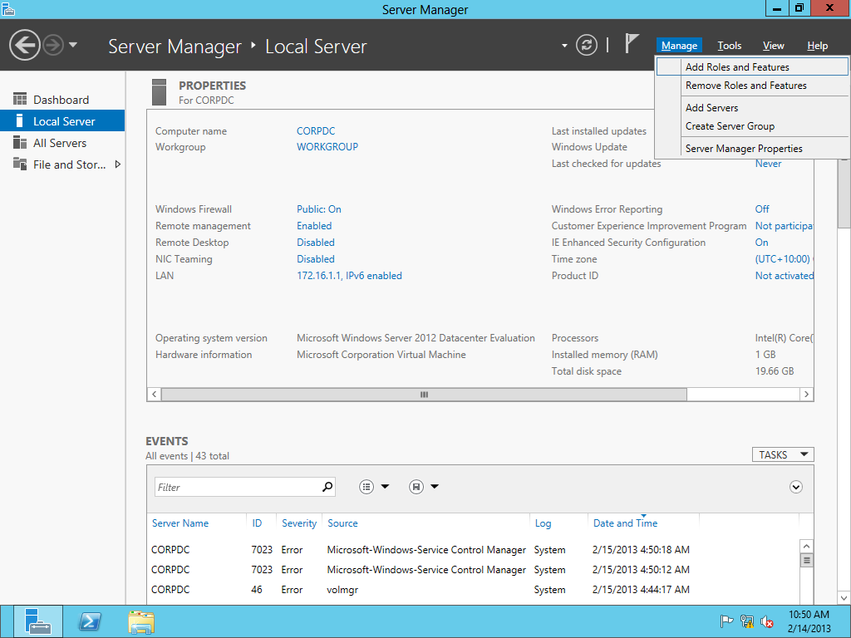The image size is (851, 638).
Task: Click the muted speaker tray icon
Action: click(x=767, y=621)
